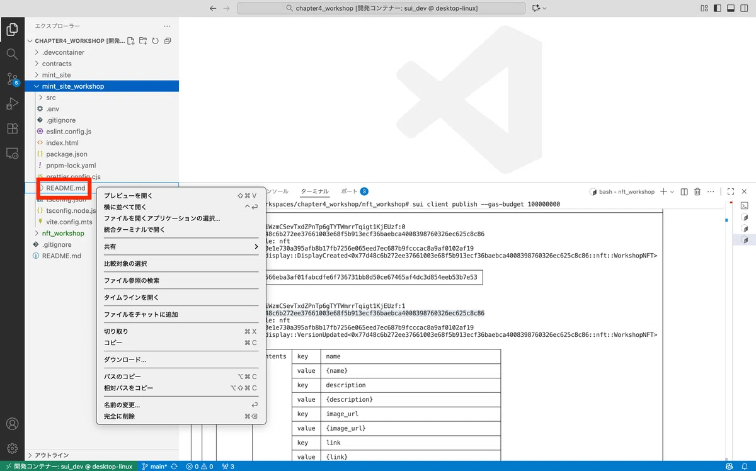The image size is (756, 471).
Task: Open the Search view in activity bar
Action: (12, 54)
